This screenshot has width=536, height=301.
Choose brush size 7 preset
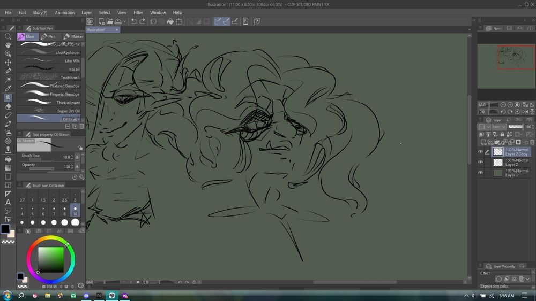pos(54,211)
